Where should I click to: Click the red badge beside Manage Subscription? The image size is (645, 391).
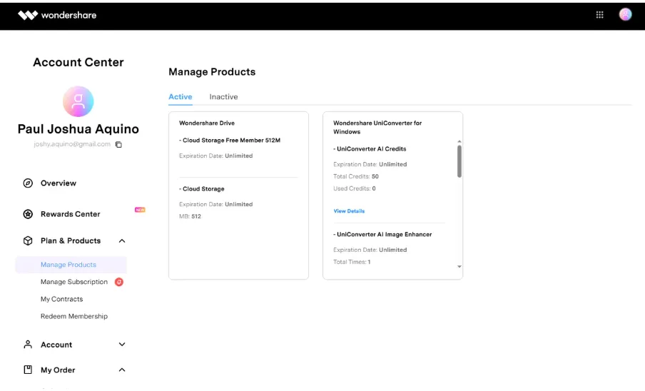(119, 282)
